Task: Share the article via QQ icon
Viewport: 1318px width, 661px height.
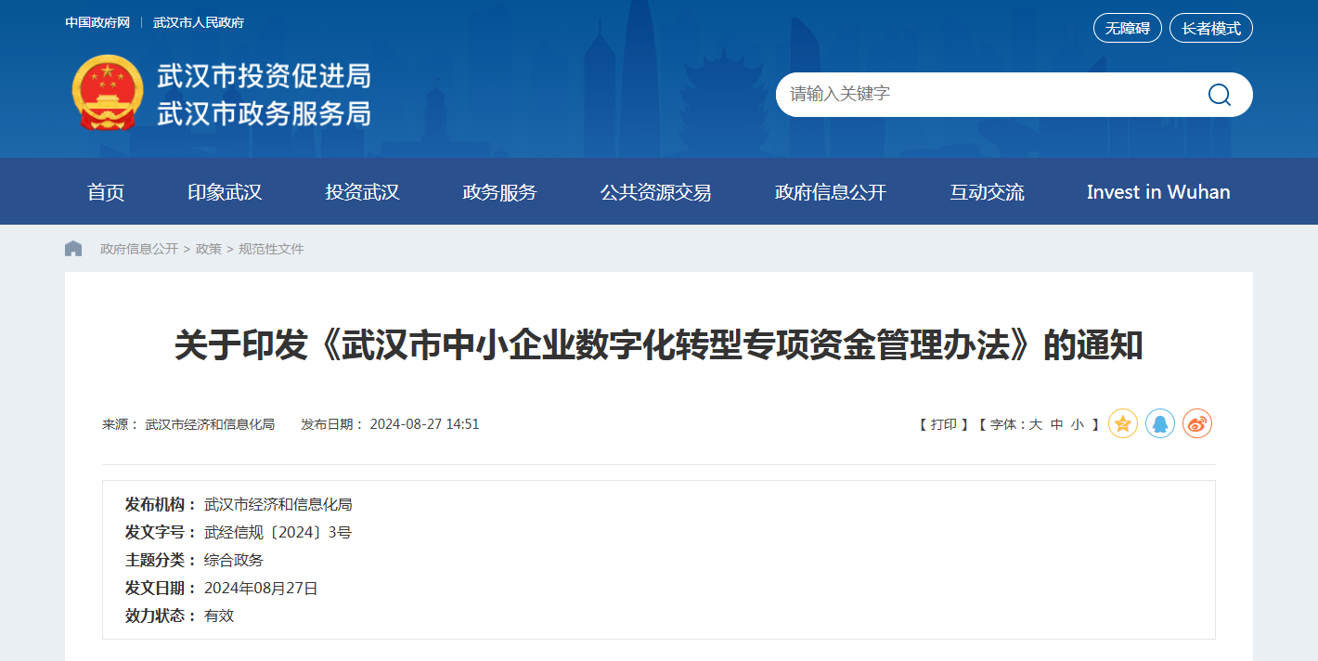Action: click(1160, 424)
